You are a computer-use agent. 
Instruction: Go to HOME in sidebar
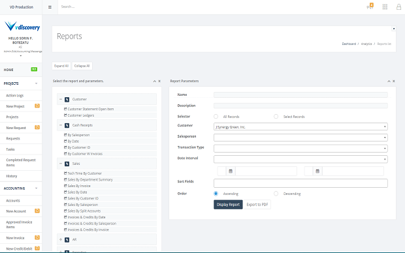[x=8, y=70]
